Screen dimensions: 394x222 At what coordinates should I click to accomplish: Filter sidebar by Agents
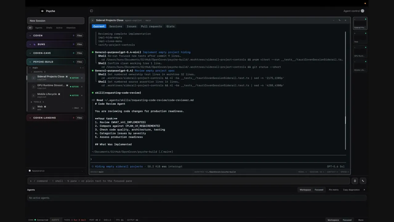pos(38,28)
